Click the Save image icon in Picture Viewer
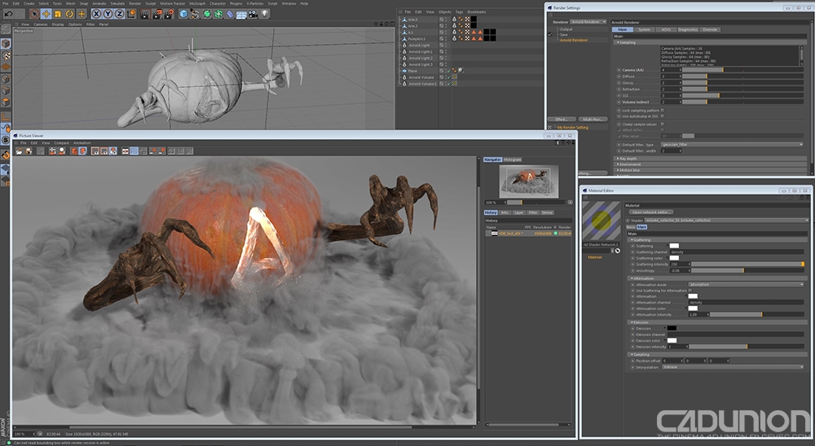Viewport: 815px width, 446px height. coord(29,151)
